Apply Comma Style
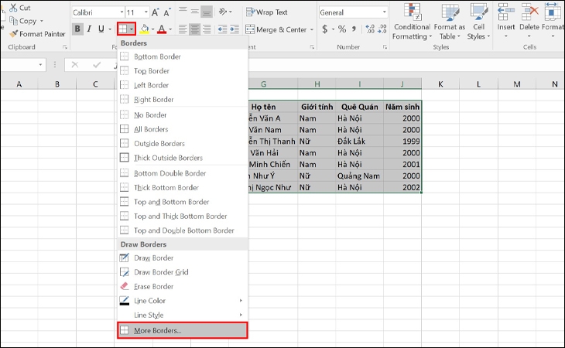The image size is (565, 348). 354,29
